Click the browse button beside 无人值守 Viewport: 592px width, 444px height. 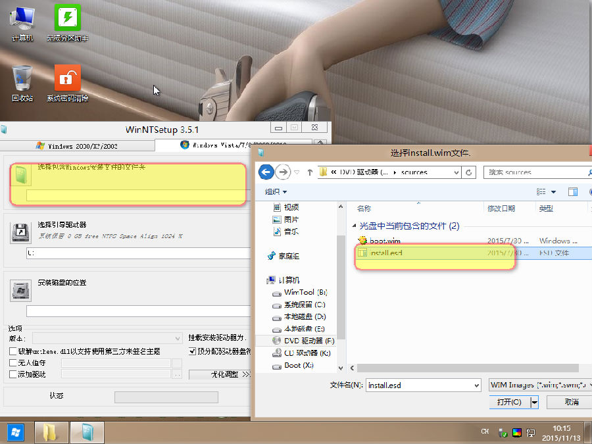tap(177, 363)
